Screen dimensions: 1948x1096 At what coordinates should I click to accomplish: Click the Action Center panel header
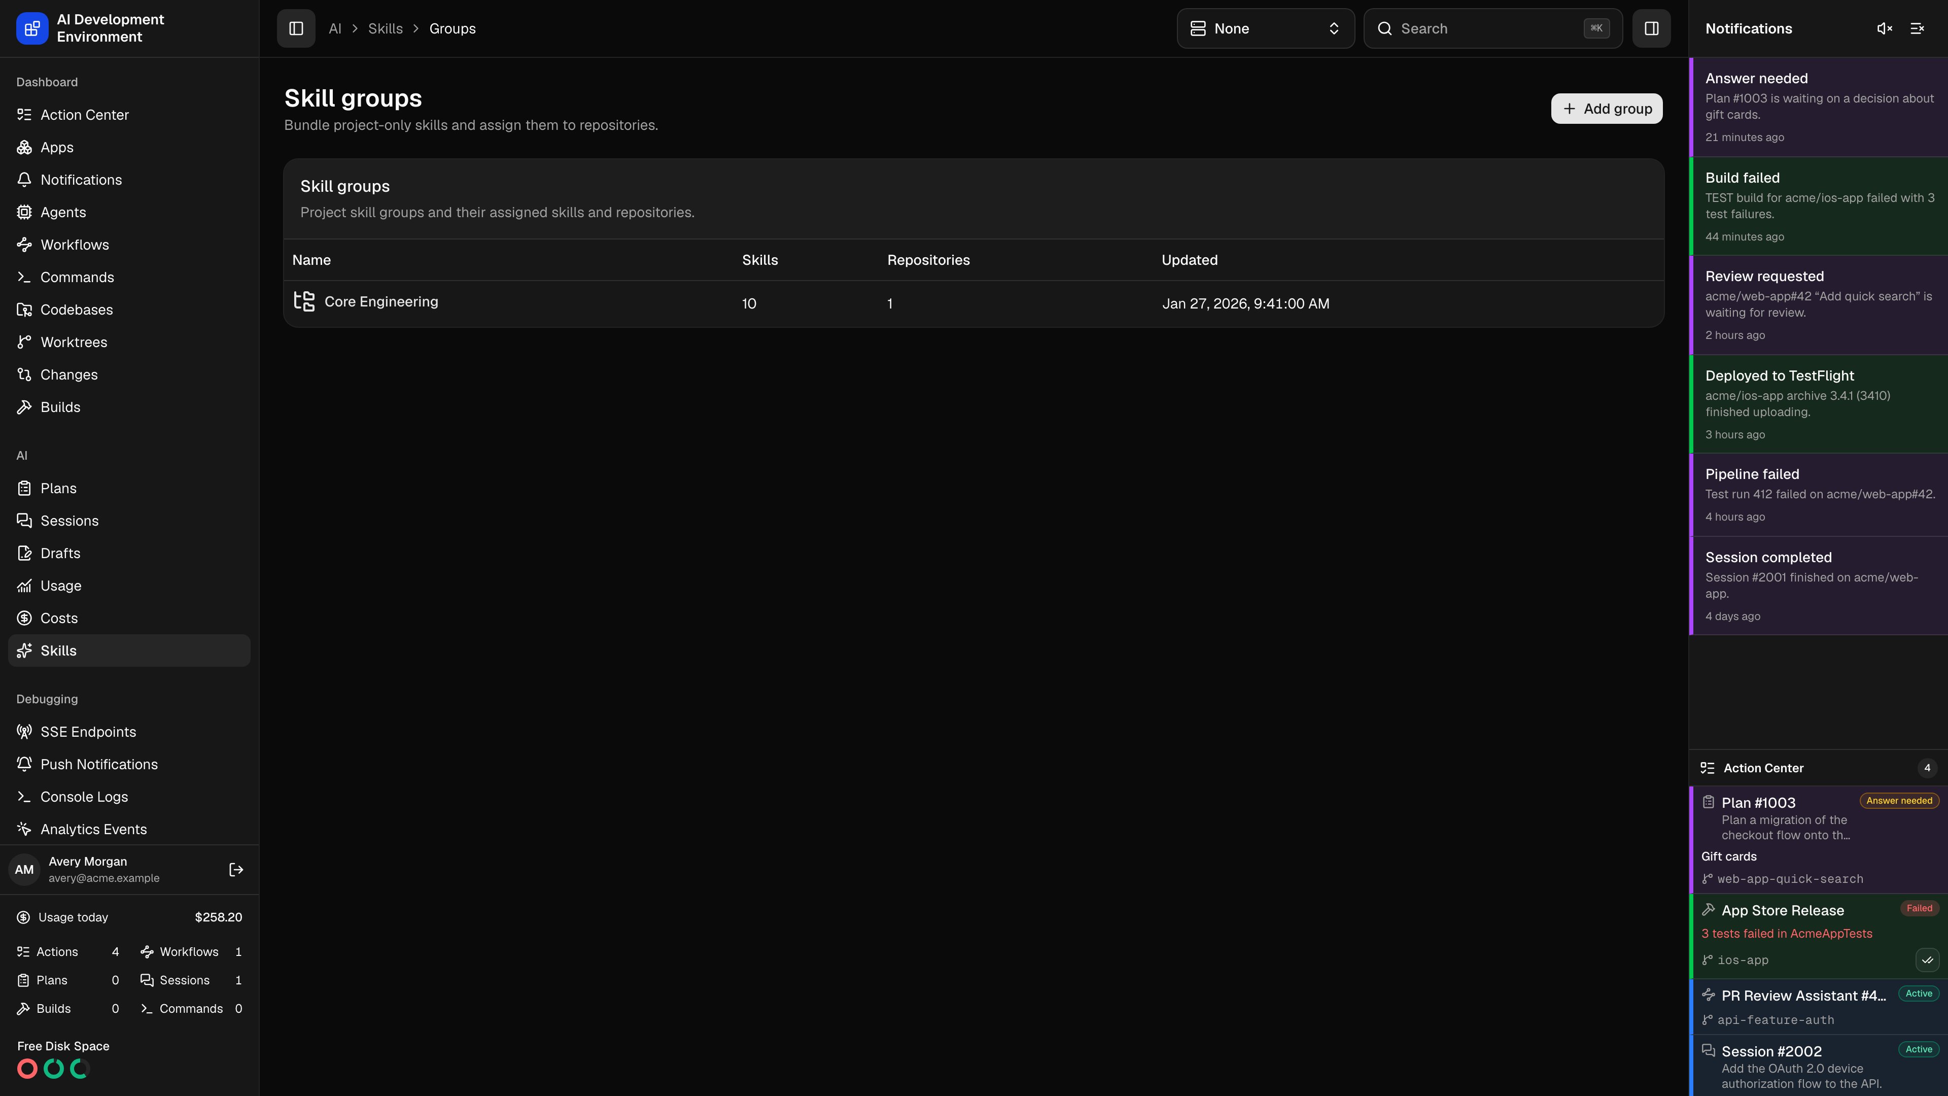1819,769
